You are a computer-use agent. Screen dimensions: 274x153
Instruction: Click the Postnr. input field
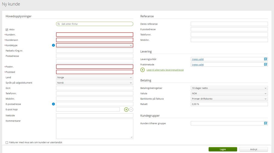click(x=95, y=67)
